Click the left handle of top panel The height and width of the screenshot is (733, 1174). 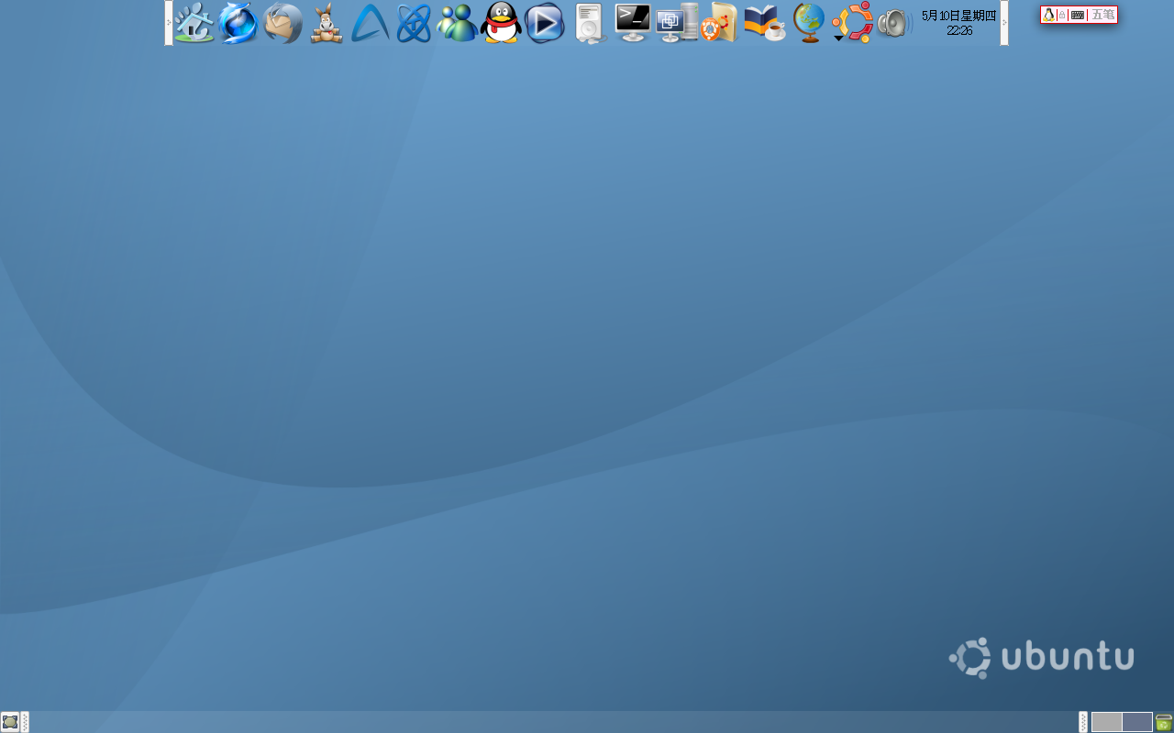(x=169, y=23)
